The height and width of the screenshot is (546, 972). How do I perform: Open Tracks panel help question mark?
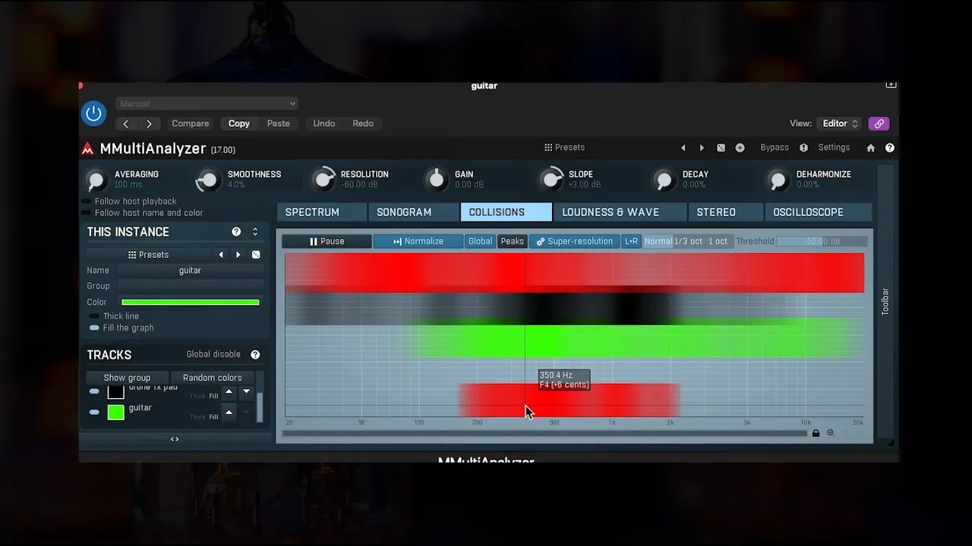click(255, 354)
